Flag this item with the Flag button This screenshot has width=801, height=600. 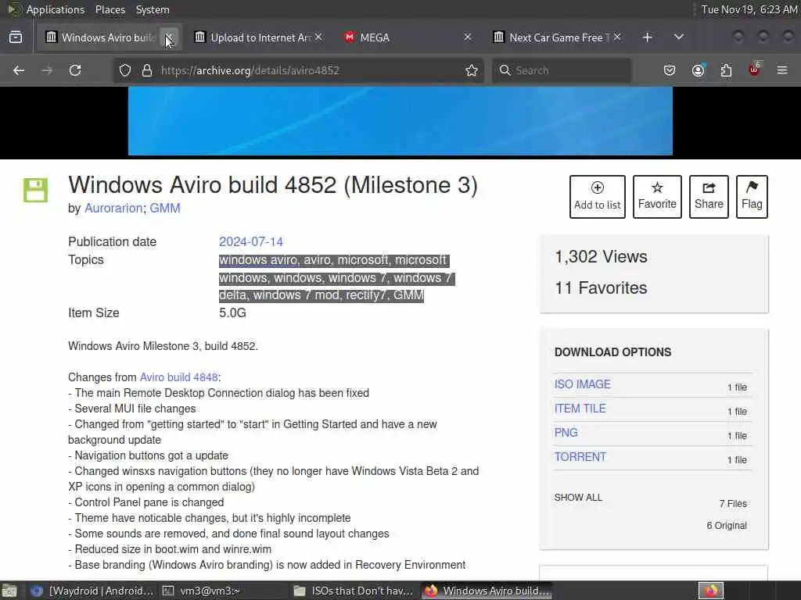(752, 197)
